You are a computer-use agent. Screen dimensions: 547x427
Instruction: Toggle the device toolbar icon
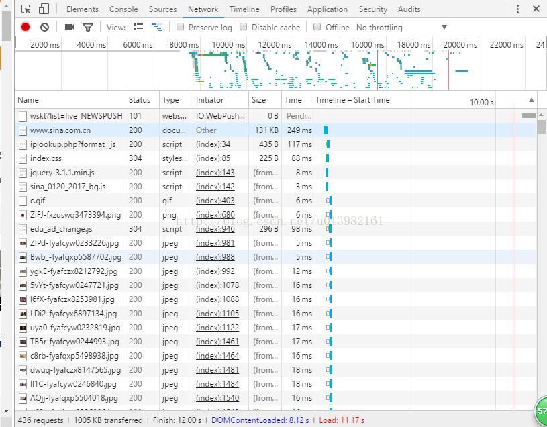(x=44, y=9)
